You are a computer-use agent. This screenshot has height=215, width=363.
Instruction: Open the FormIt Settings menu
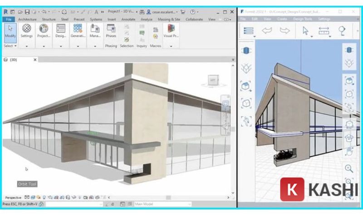click(324, 19)
